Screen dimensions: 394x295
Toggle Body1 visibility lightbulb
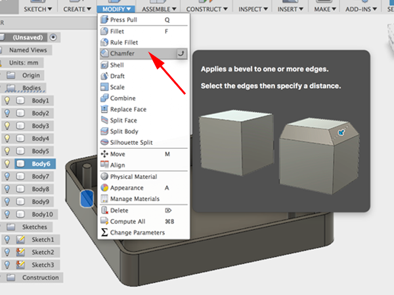(x=7, y=100)
